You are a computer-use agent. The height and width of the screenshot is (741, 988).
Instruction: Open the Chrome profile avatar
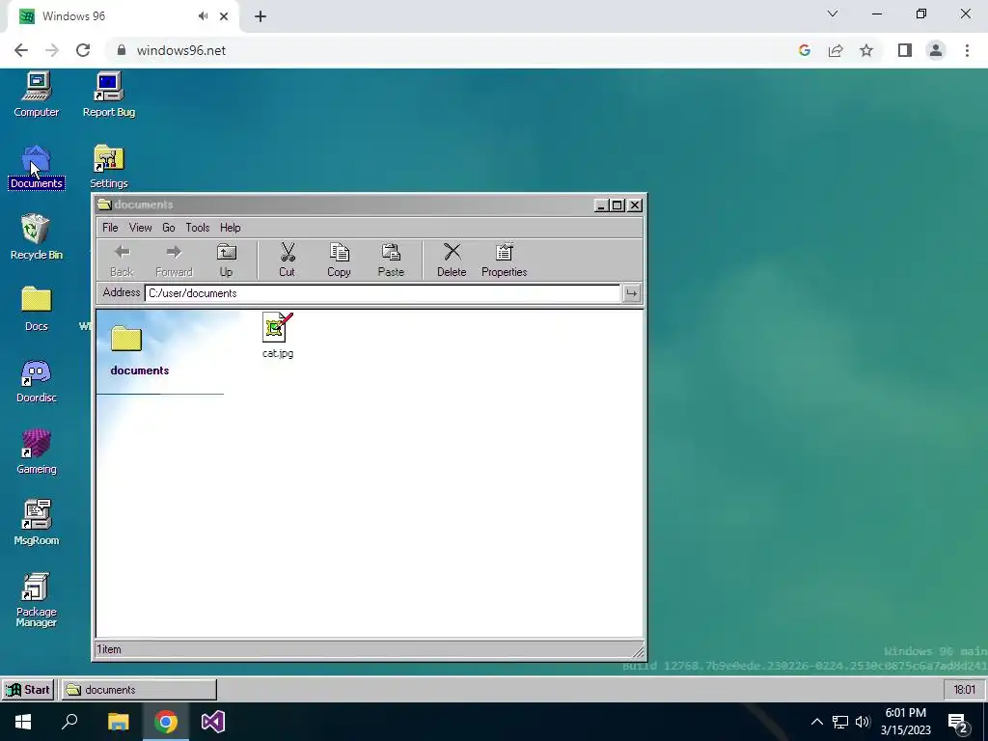pos(936,50)
